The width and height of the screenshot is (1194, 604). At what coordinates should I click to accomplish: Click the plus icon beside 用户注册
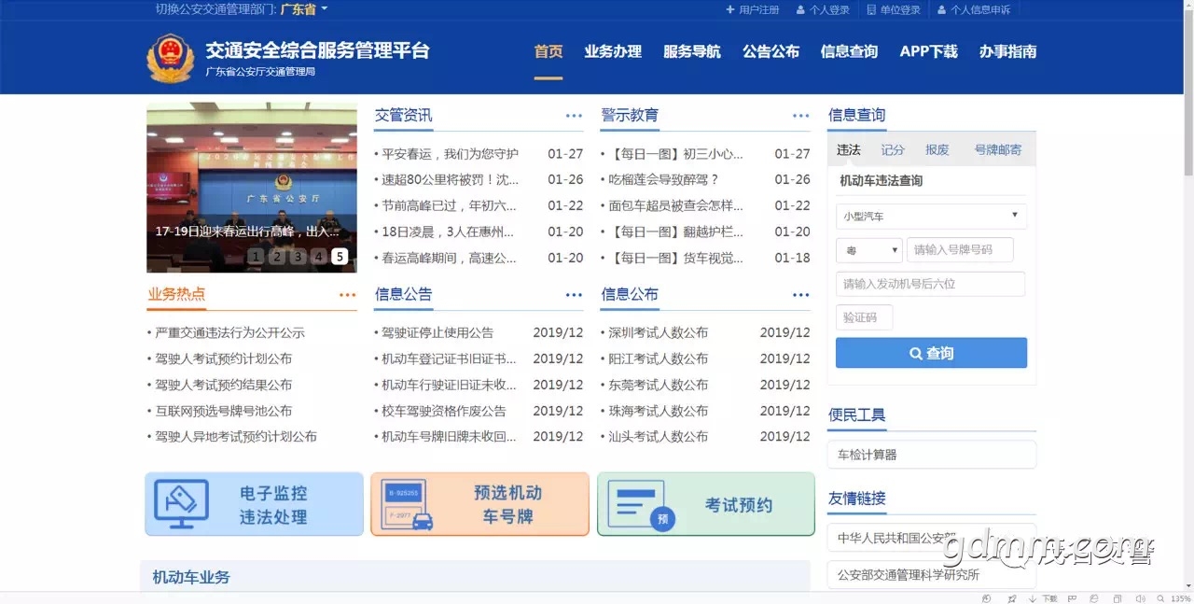730,9
